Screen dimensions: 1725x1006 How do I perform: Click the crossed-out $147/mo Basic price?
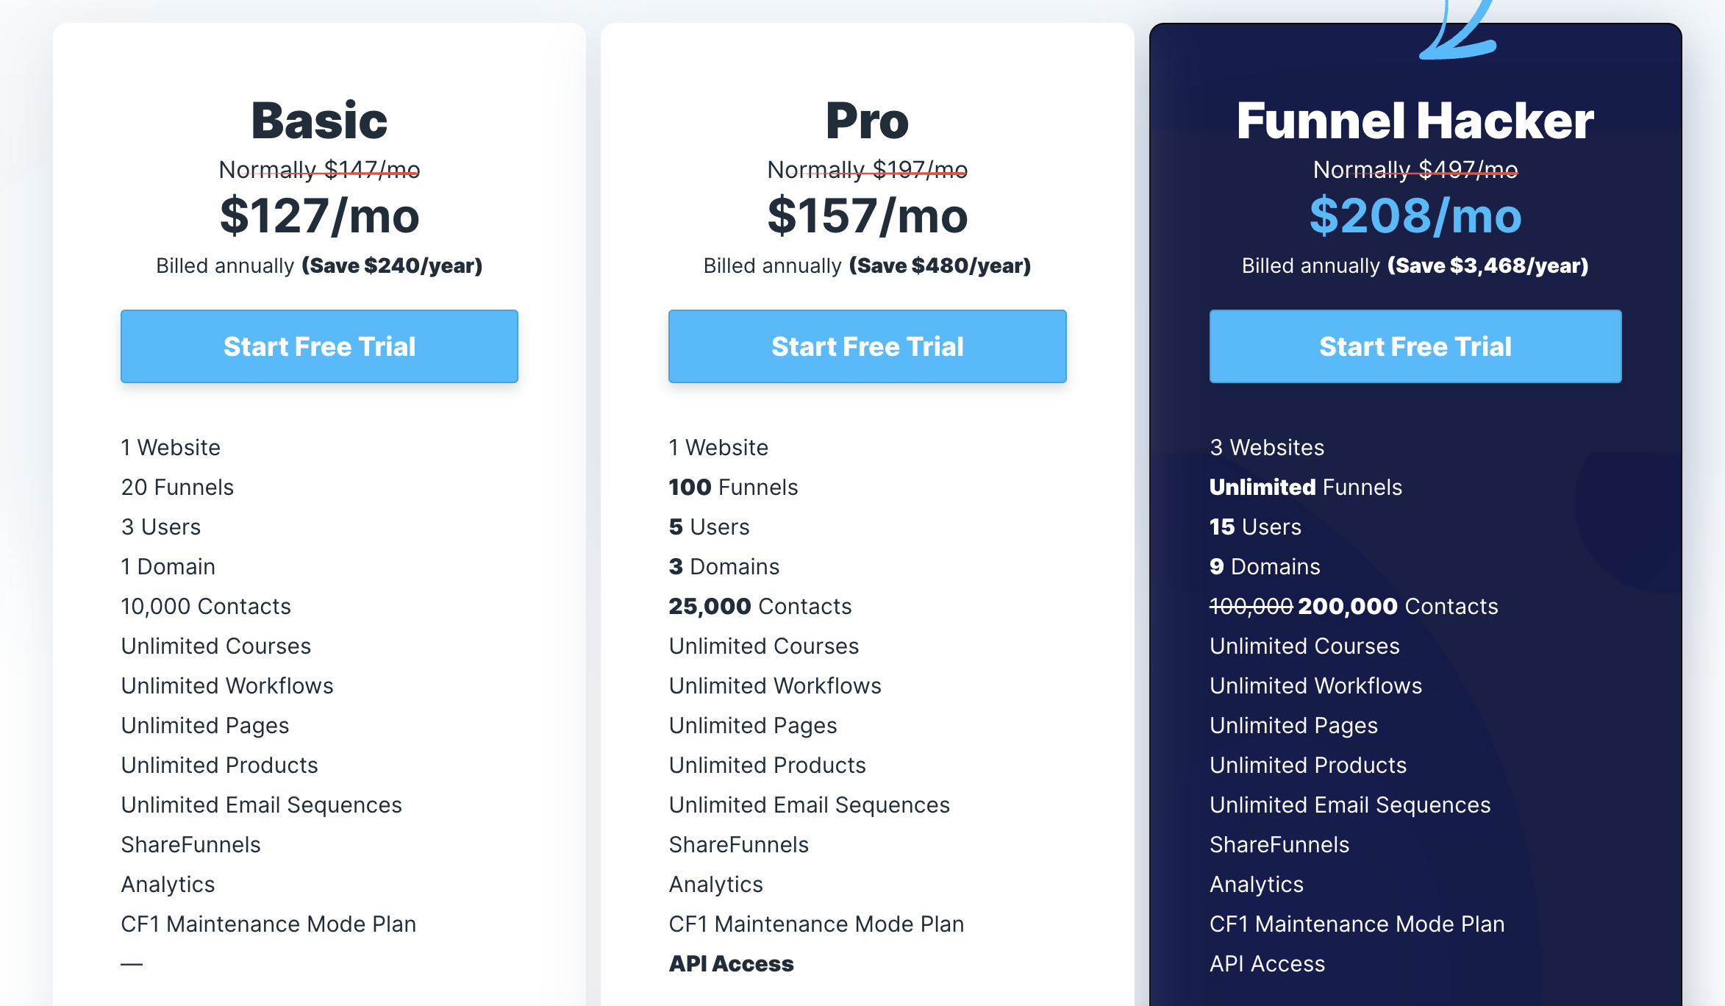[x=319, y=168]
